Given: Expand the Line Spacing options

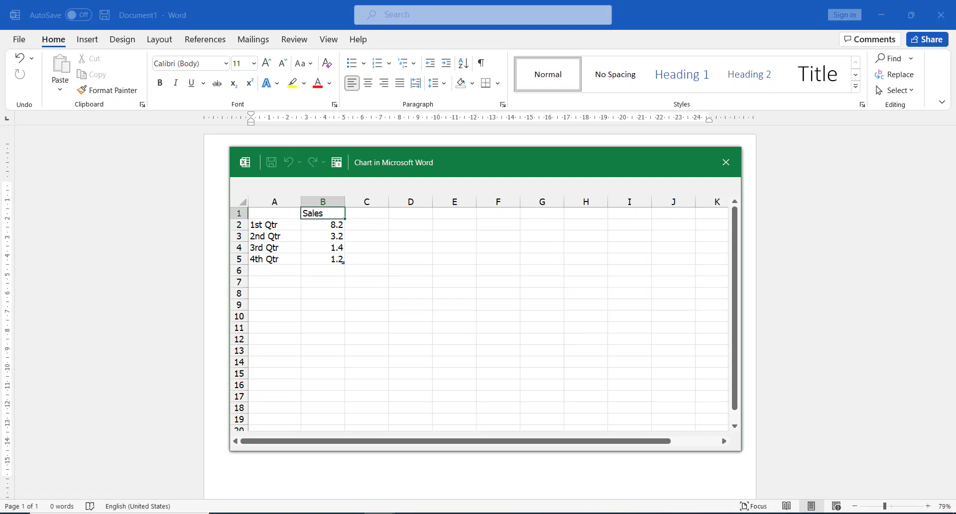Looking at the screenshot, I should (437, 83).
